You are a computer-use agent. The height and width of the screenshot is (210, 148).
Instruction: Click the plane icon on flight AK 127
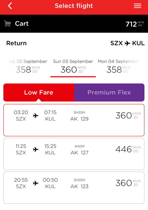[36, 149]
